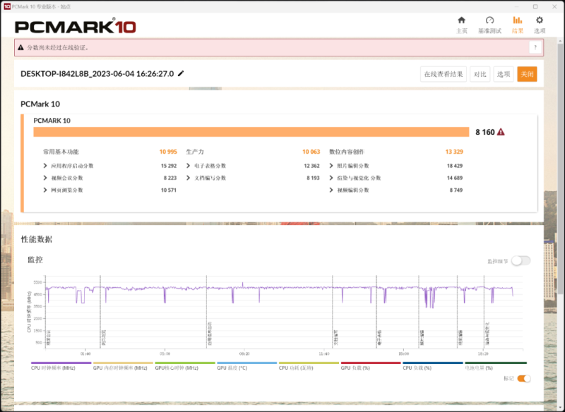Click the question mark help icon in warning banner

535,47
